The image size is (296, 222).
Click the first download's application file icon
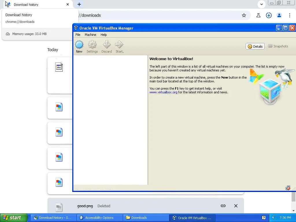click(x=59, y=67)
